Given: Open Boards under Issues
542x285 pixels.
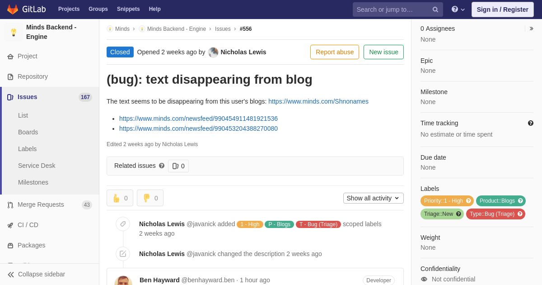Looking at the screenshot, I should (28, 132).
